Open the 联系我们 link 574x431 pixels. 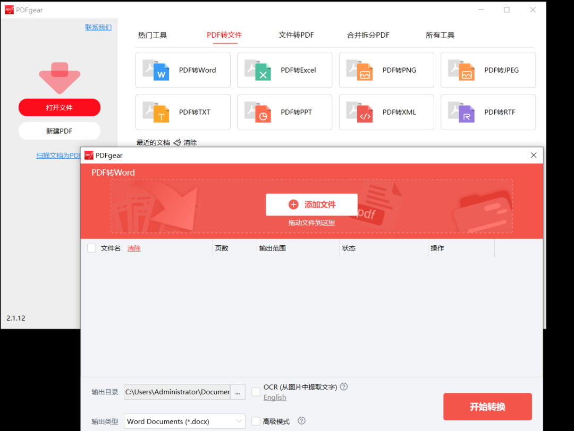[98, 28]
